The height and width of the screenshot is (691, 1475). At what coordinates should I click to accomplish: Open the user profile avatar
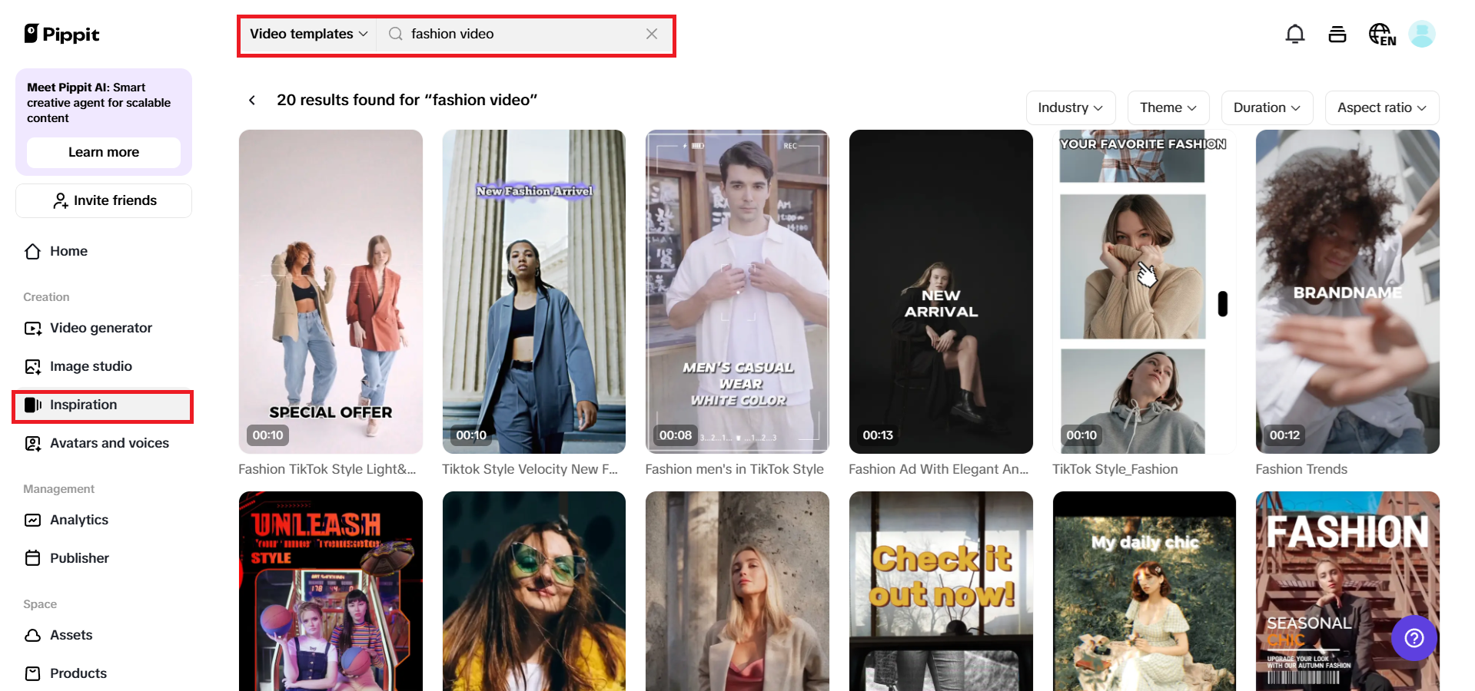[x=1422, y=34]
